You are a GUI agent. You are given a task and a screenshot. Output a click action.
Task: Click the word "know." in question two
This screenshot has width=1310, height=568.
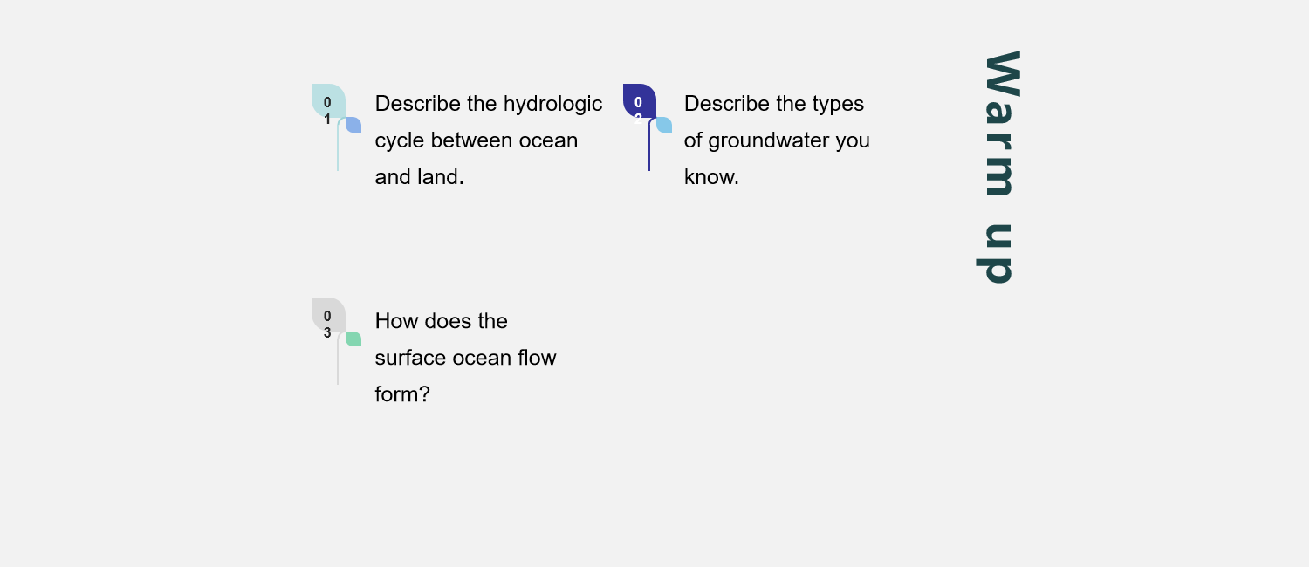pos(711,177)
